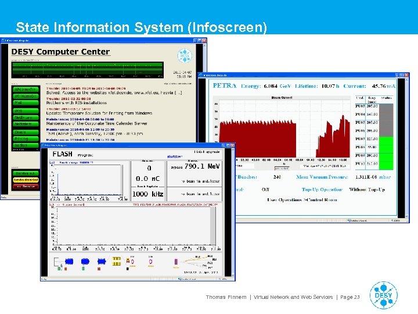Open 'Problems with RIS installations' message

pyautogui.click(x=77, y=103)
